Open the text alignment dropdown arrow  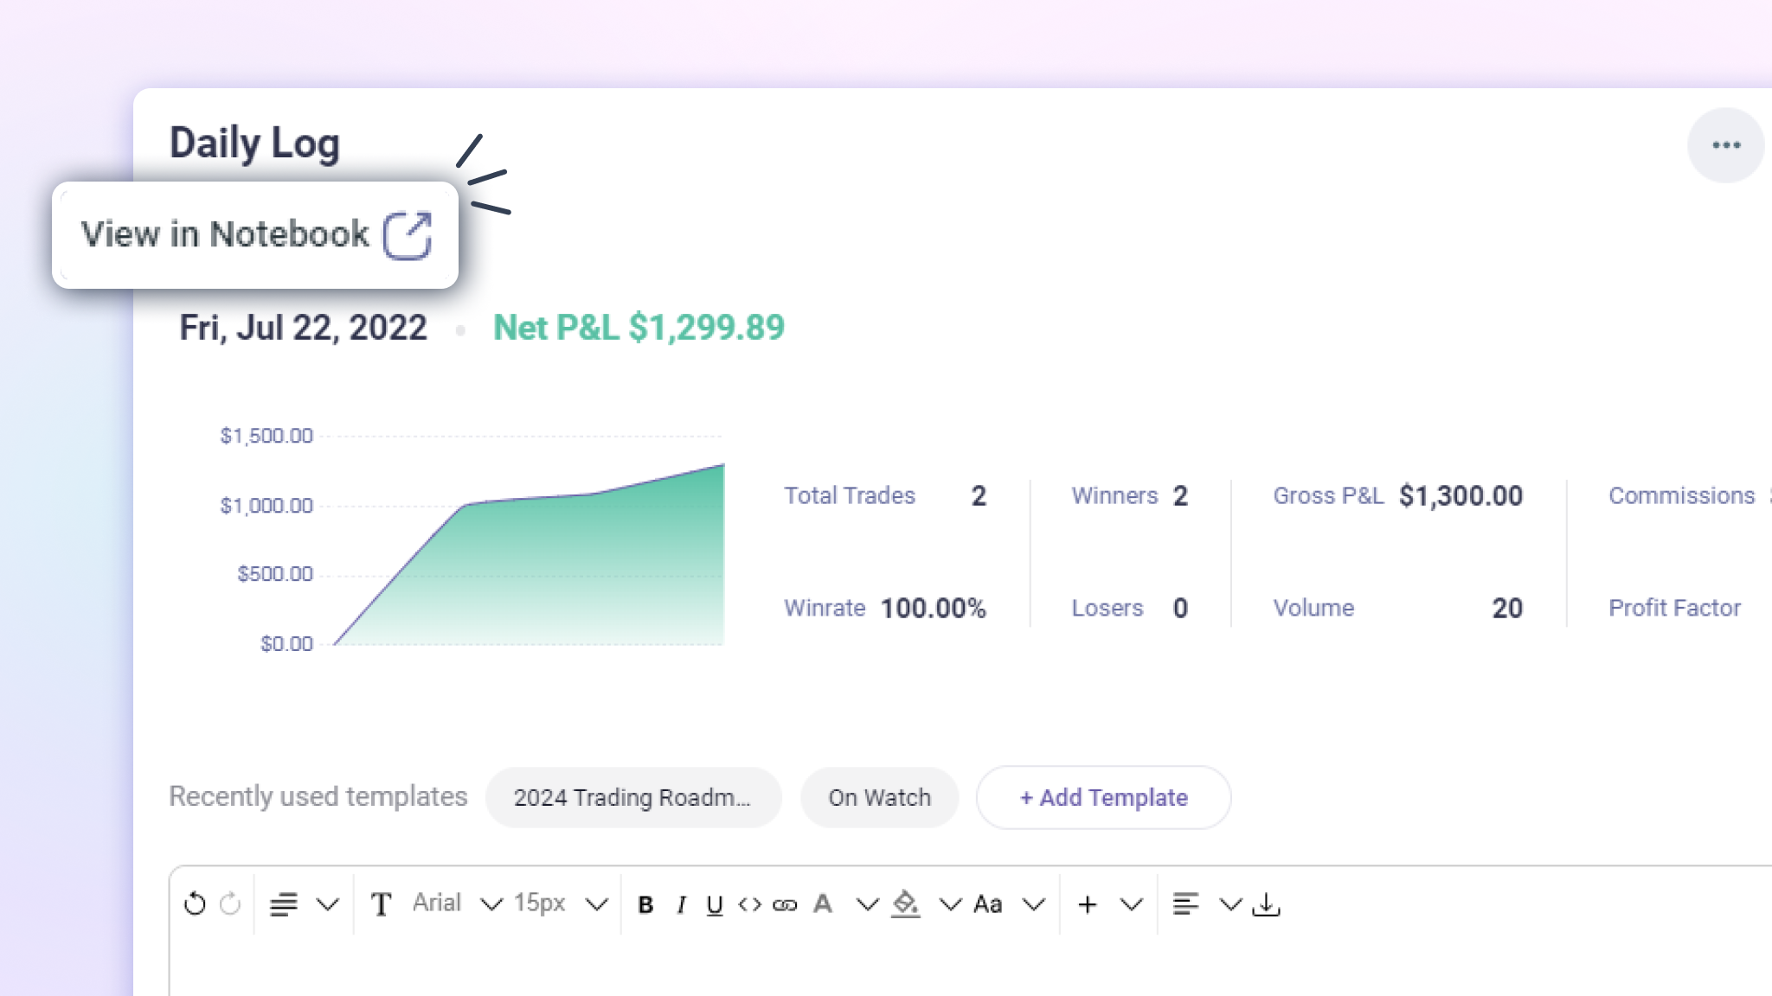1230,904
